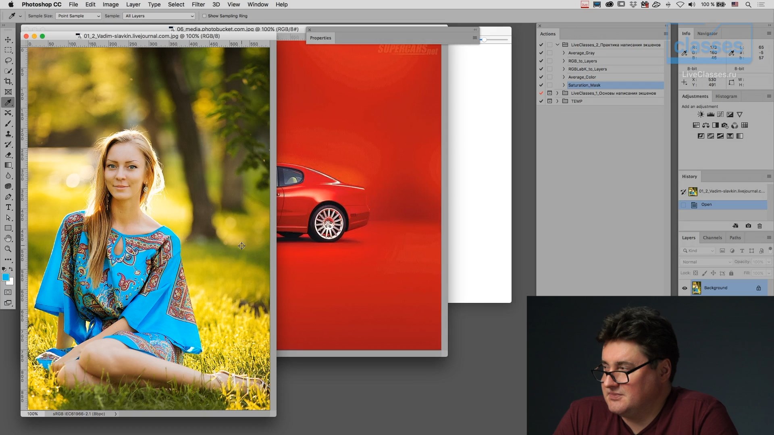774x435 pixels.
Task: Select the Gradient tool
Action: tap(8, 165)
